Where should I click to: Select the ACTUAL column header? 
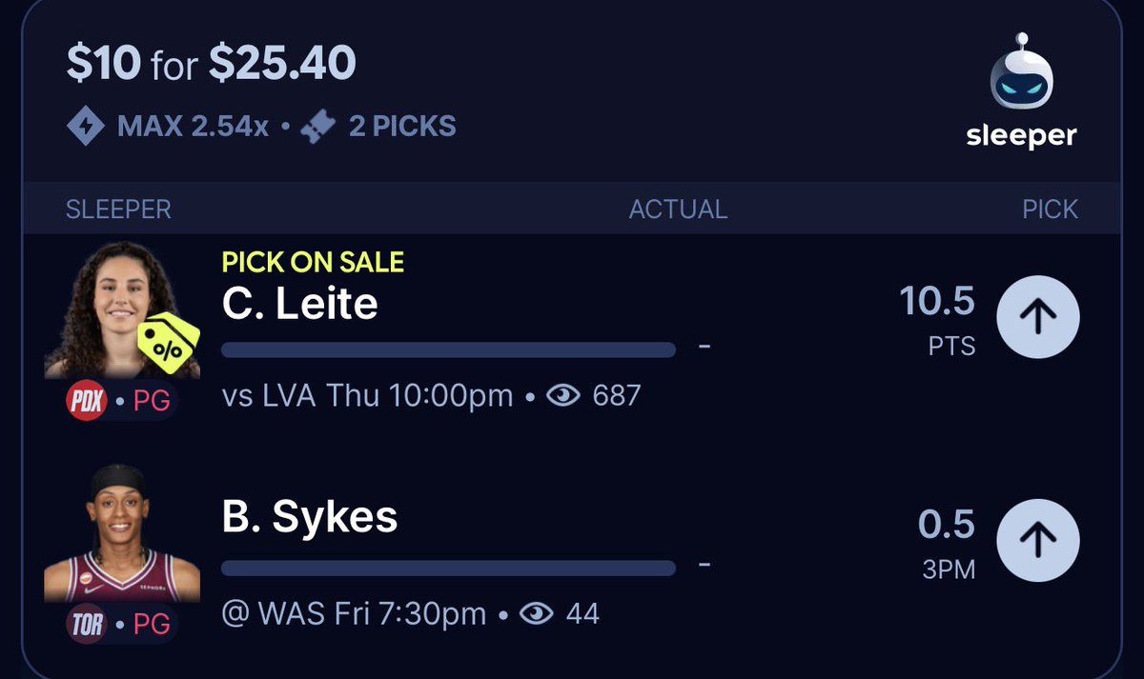coord(678,210)
